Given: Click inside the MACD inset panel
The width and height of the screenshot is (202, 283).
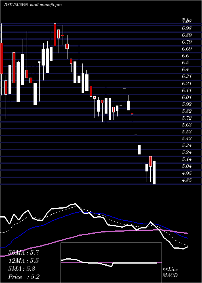Looking at the screenshot, I should [111, 263].
